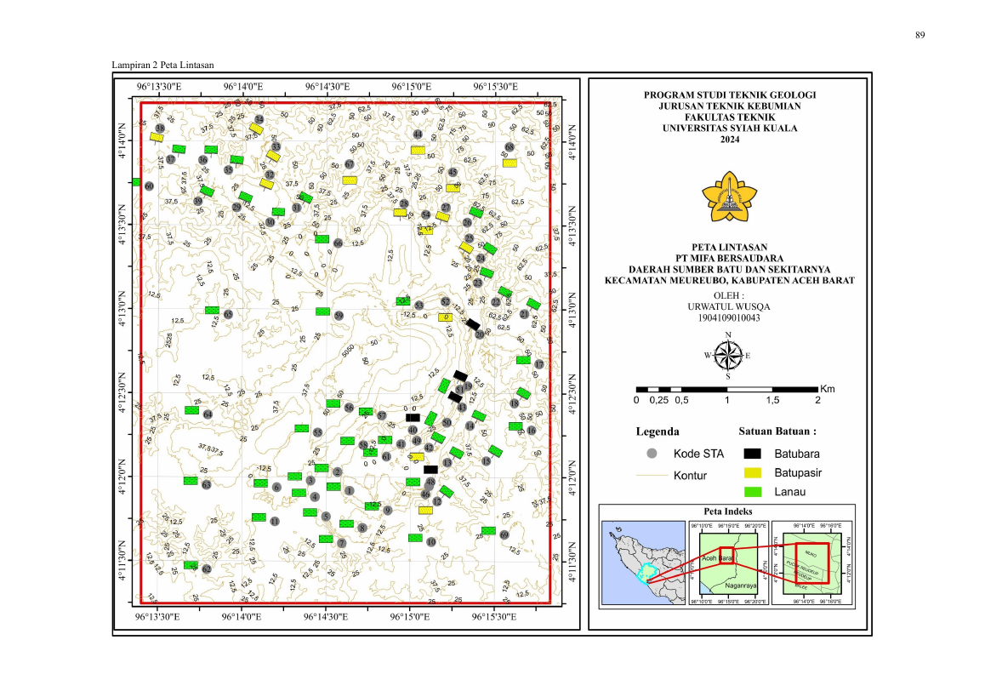985x697 pixels.
Task: Click station marker 60 on the map
Action: coord(150,186)
